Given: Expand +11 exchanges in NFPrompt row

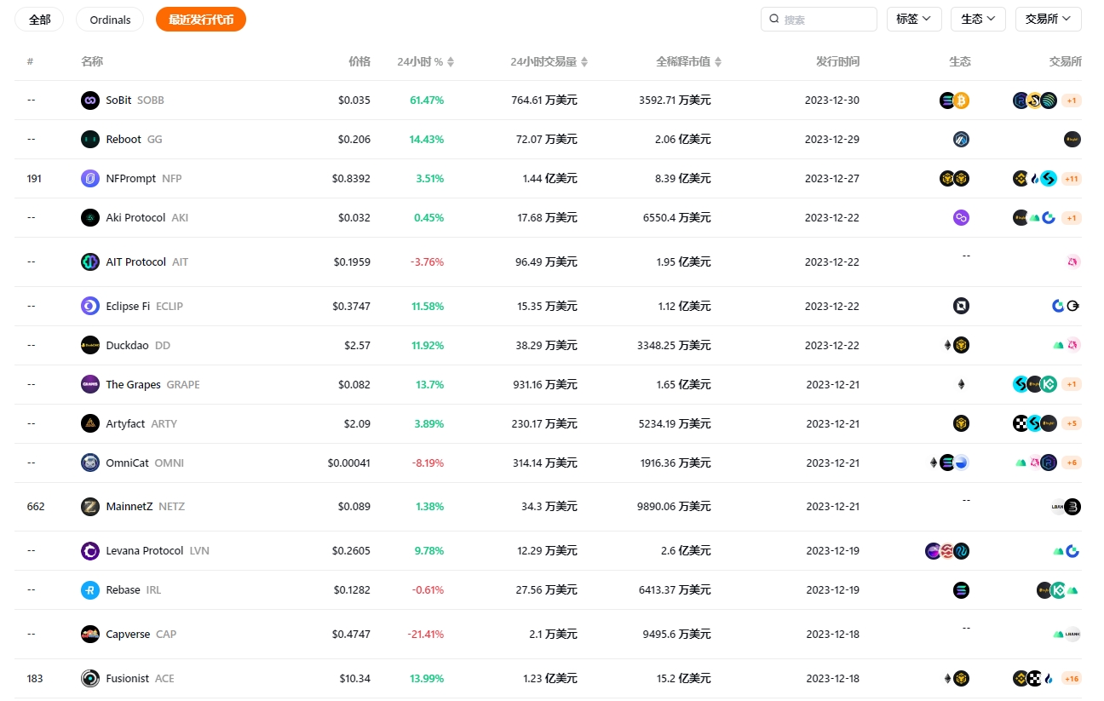Looking at the screenshot, I should coord(1072,179).
